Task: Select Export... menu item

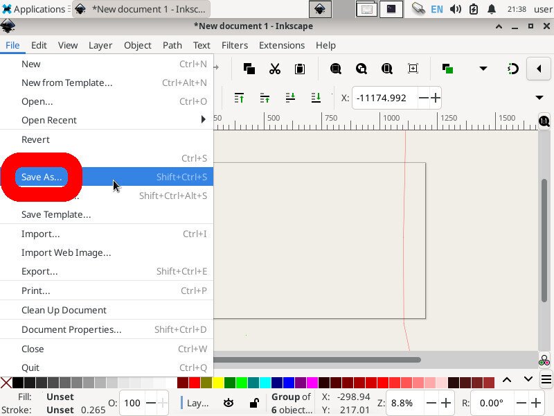Action: pyautogui.click(x=107, y=271)
